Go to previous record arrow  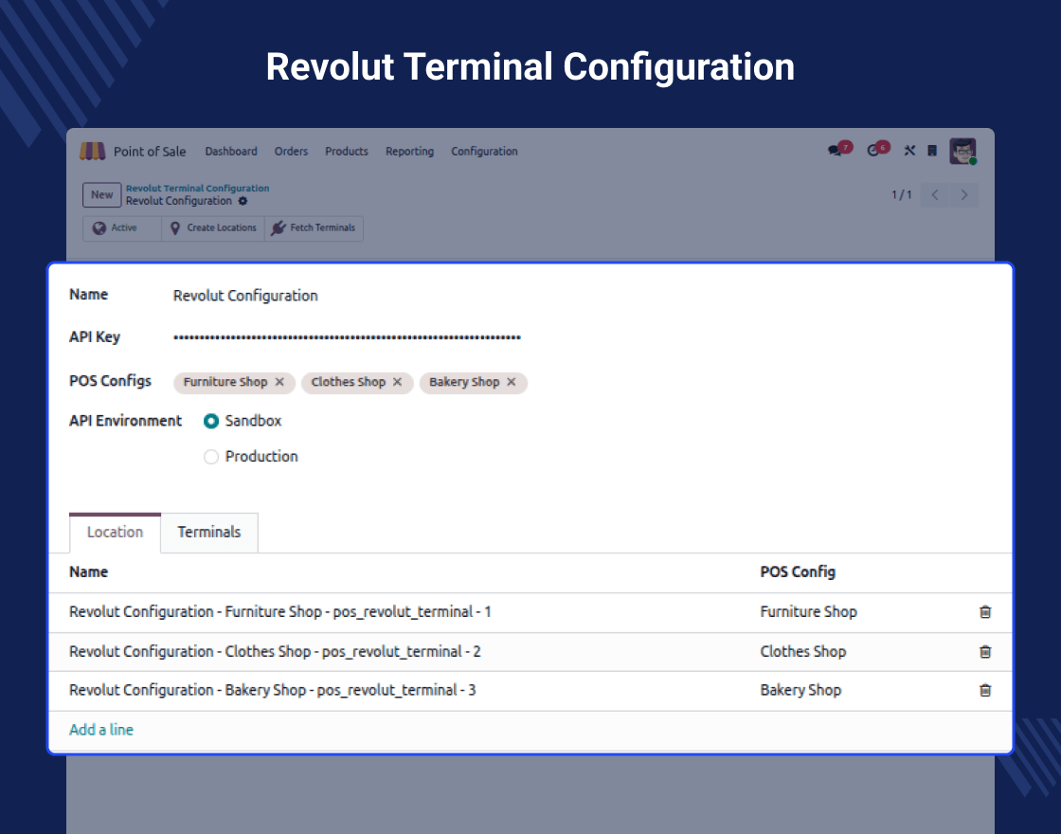934,195
